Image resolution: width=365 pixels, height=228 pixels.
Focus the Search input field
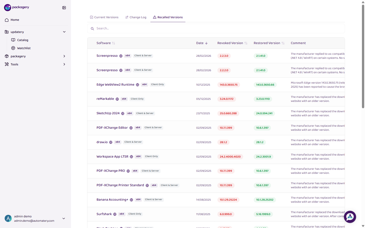[x=218, y=28]
